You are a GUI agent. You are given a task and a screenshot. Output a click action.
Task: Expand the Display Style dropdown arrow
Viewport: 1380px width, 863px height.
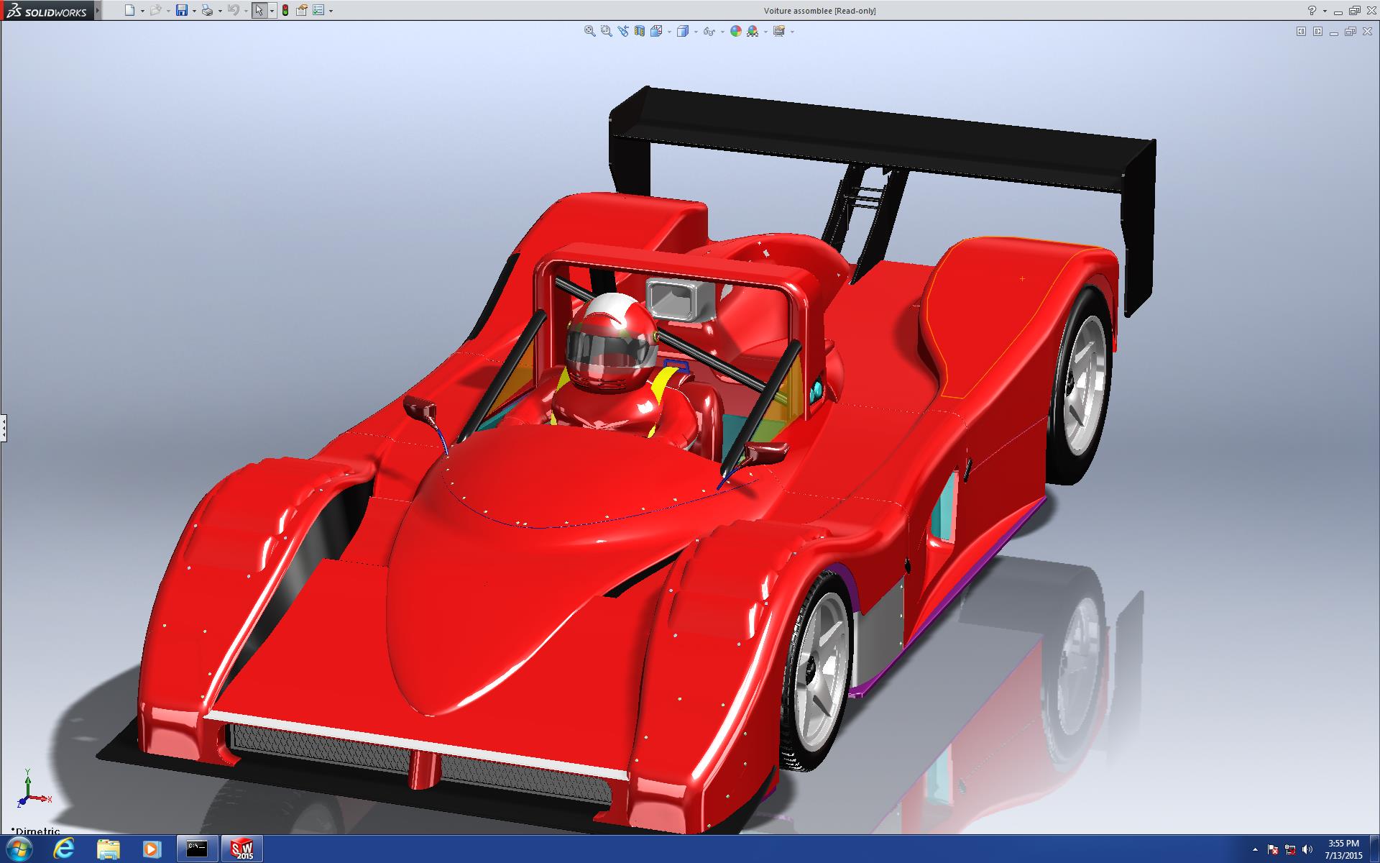(x=696, y=32)
